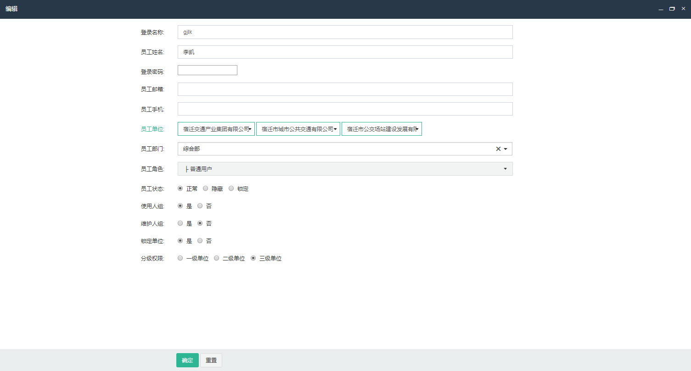Select 锁定 employee status radio

pyautogui.click(x=231, y=188)
